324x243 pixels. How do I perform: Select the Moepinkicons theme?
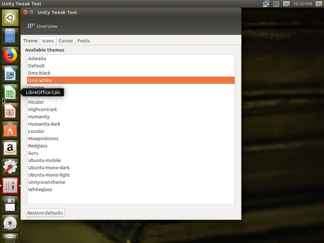(x=131, y=139)
